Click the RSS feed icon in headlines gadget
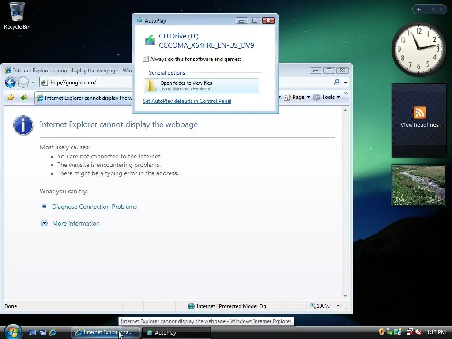 point(419,113)
